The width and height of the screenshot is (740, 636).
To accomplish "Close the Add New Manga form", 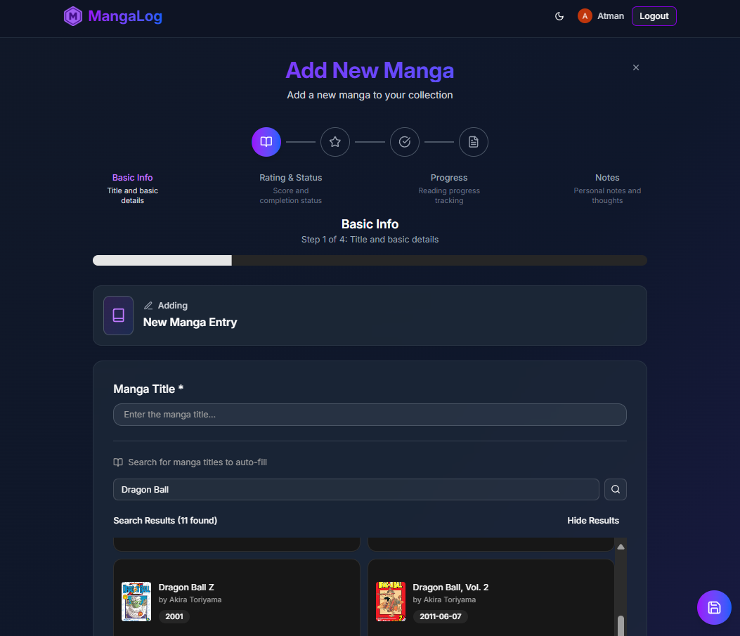I will 636,67.
